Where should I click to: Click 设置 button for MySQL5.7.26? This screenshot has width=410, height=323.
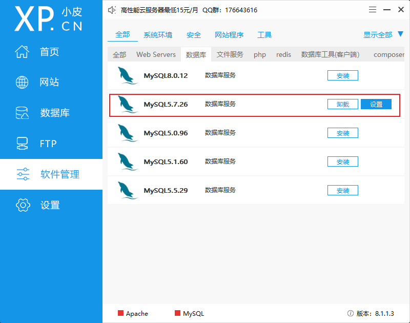(x=376, y=104)
